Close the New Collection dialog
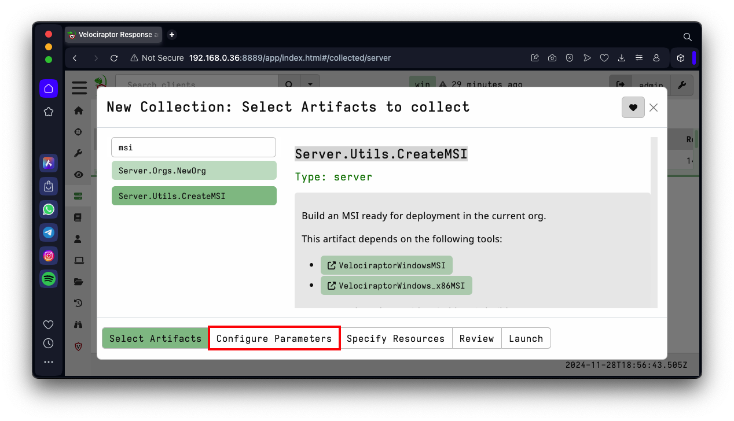The image size is (734, 421). coord(654,107)
